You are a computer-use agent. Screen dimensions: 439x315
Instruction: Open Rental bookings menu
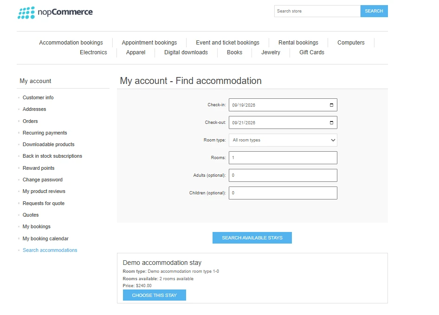coord(298,43)
